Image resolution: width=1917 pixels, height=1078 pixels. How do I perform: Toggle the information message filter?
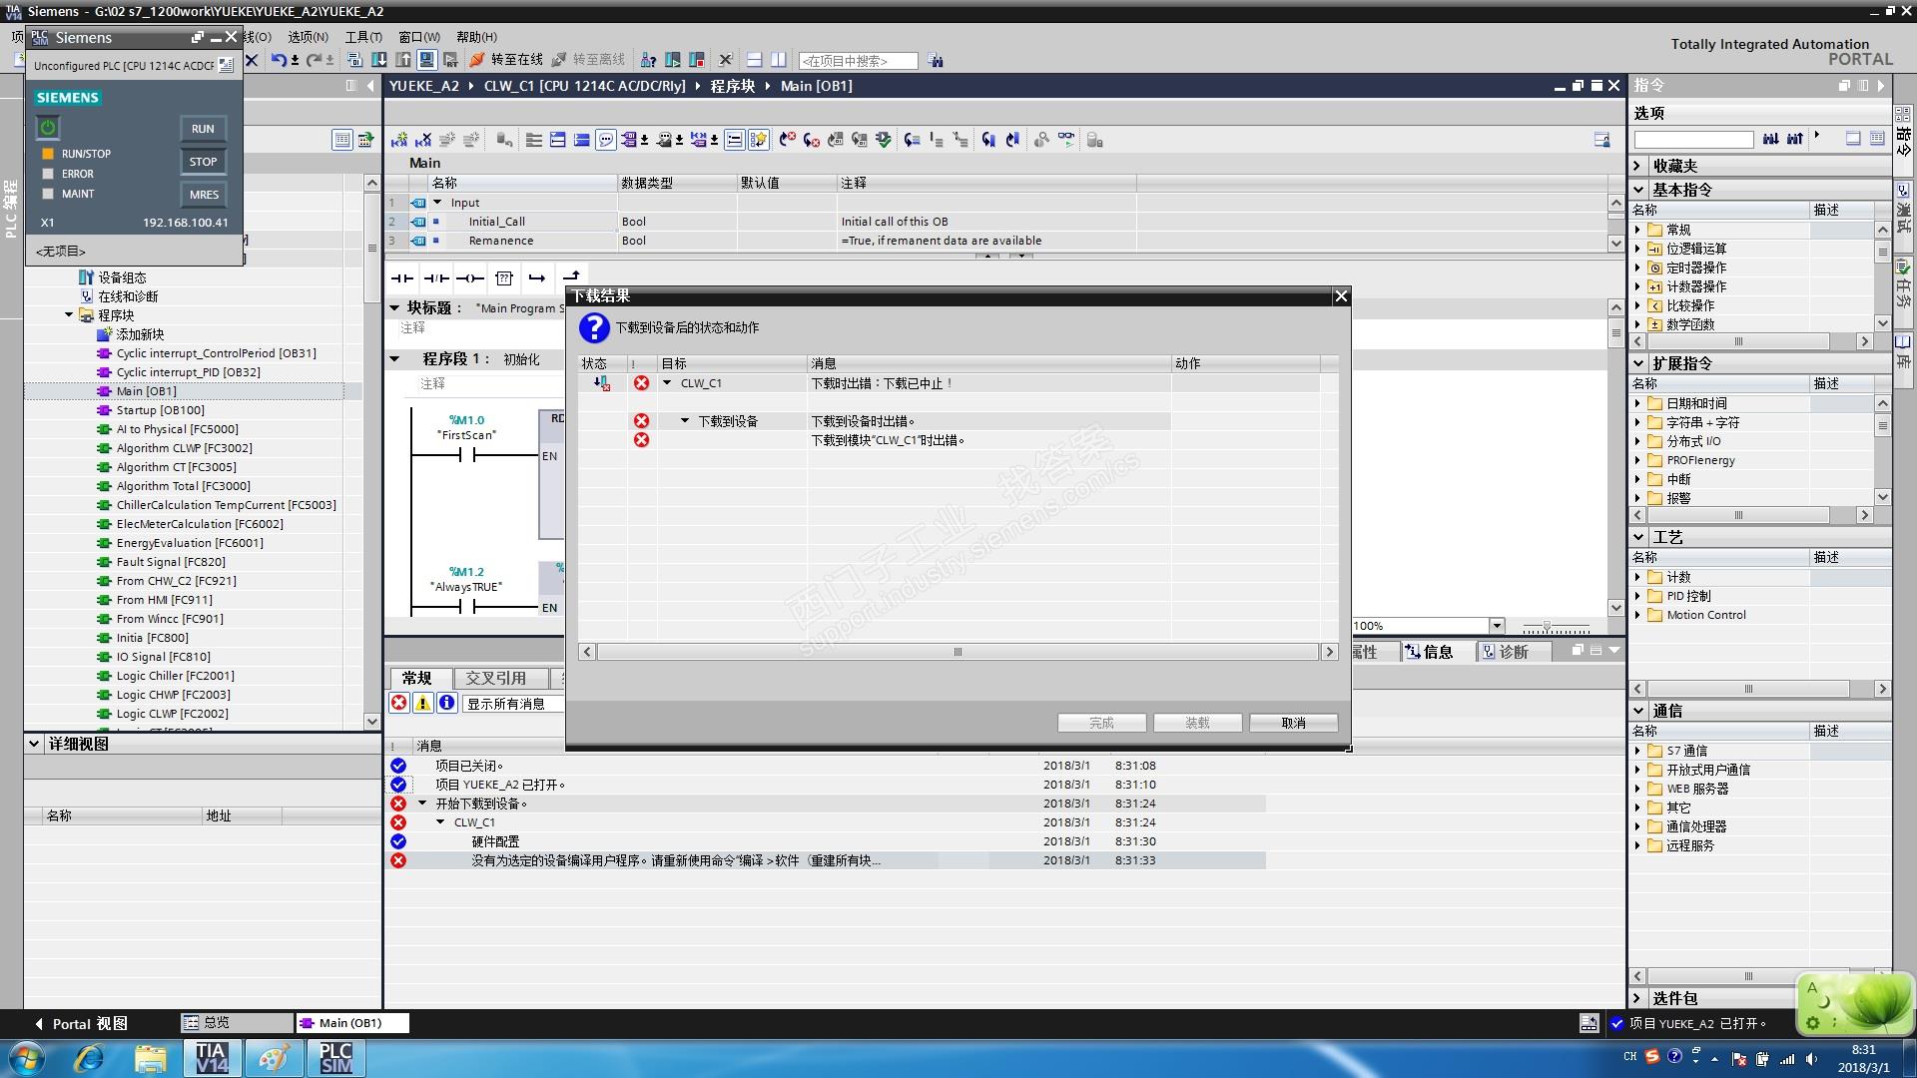tap(446, 703)
